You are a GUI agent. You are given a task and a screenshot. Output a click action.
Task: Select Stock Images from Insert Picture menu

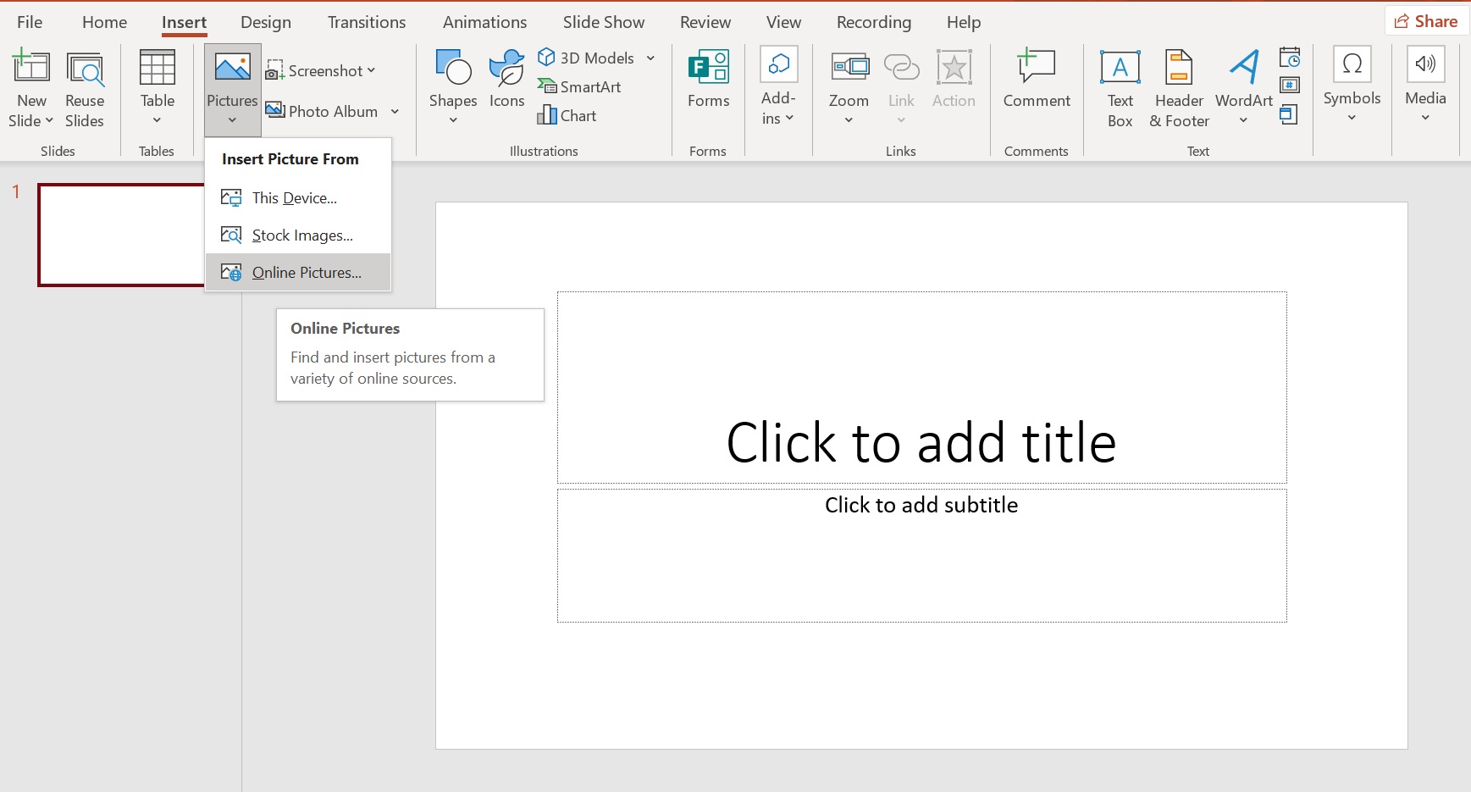point(302,235)
